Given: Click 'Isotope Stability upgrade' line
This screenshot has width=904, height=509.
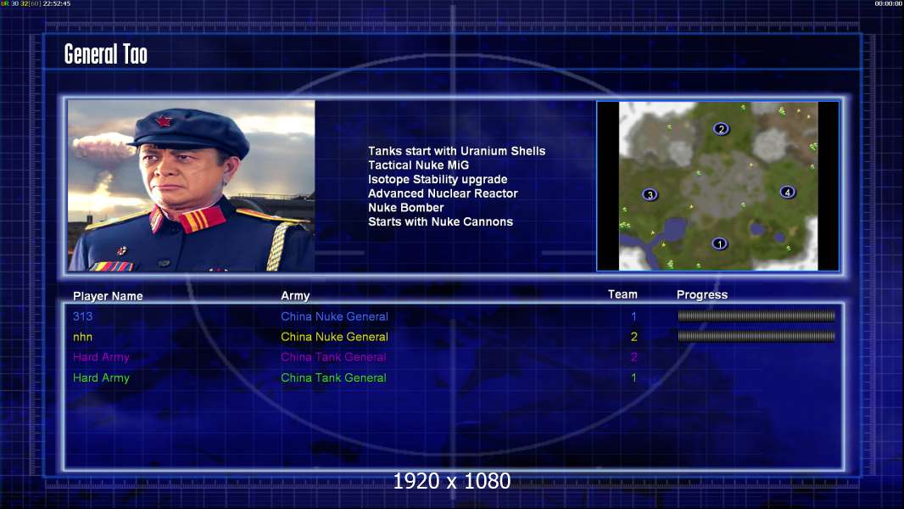Looking at the screenshot, I should 438,179.
